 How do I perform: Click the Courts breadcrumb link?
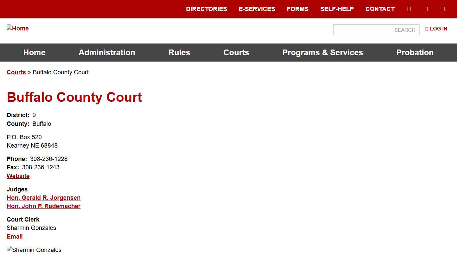coord(16,72)
